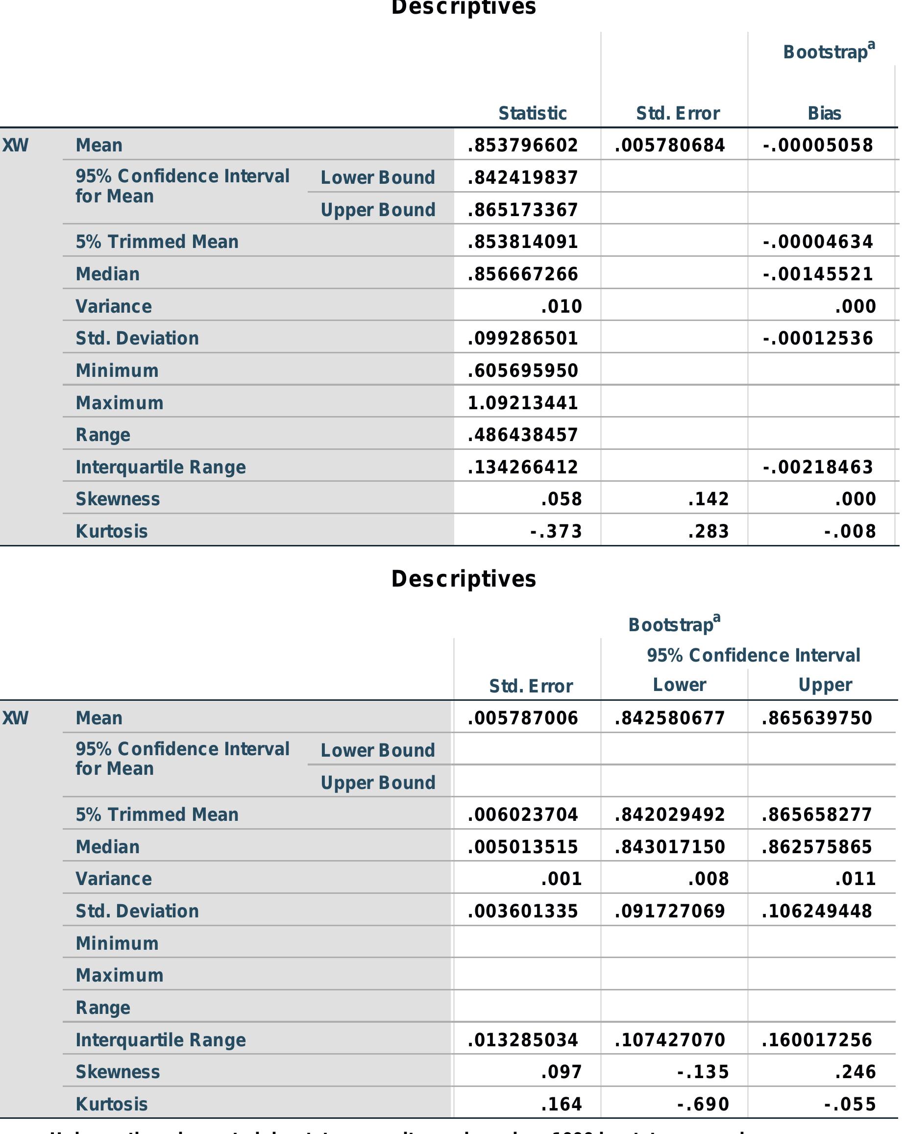This screenshot has width=905, height=1134.
Task: Select the bootstrap Upper value .865639750
Action: [817, 718]
